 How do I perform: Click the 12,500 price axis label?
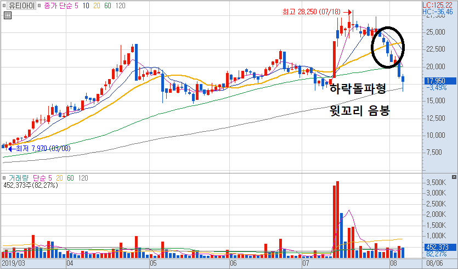(x=436, y=118)
